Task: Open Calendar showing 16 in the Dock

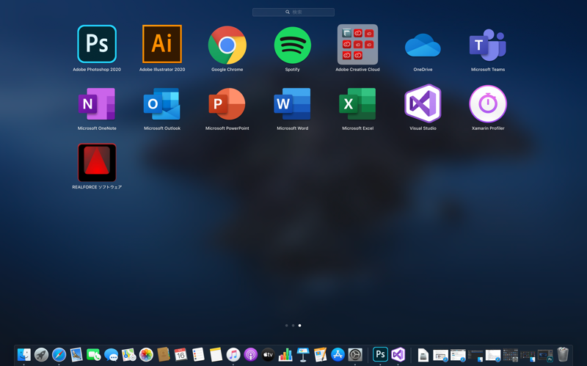Action: 181,354
